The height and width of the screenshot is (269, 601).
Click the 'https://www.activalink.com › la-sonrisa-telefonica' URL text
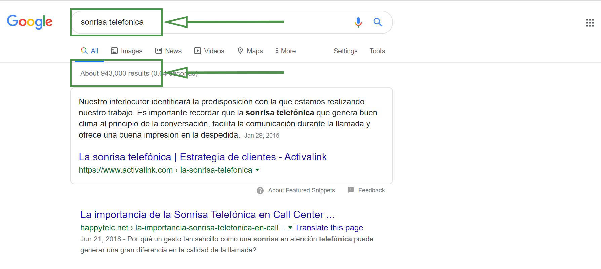[165, 170]
